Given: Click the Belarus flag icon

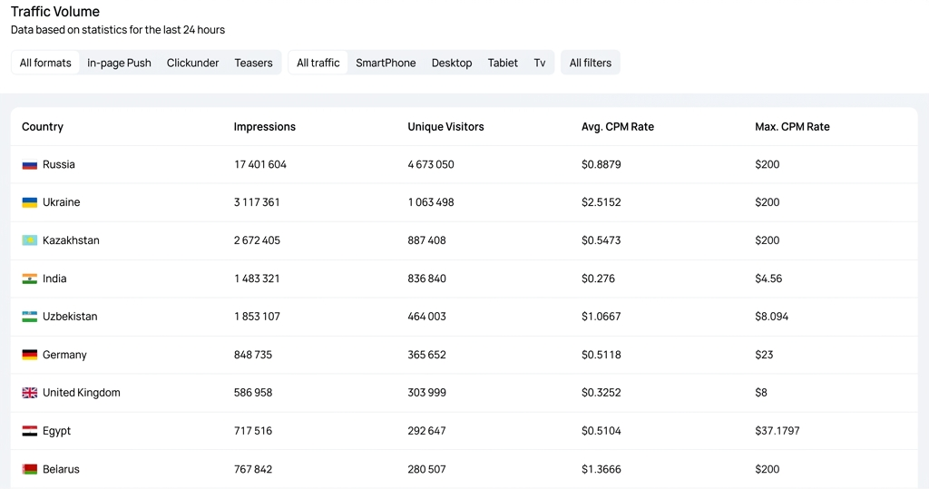Looking at the screenshot, I should [x=30, y=469].
